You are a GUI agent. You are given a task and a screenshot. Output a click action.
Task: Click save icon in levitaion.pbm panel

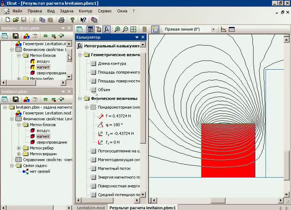point(15,99)
